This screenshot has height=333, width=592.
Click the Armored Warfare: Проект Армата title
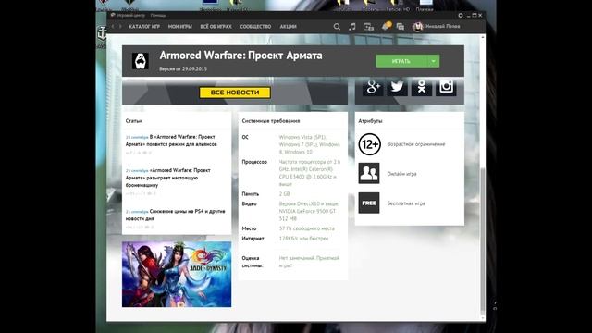click(x=240, y=55)
